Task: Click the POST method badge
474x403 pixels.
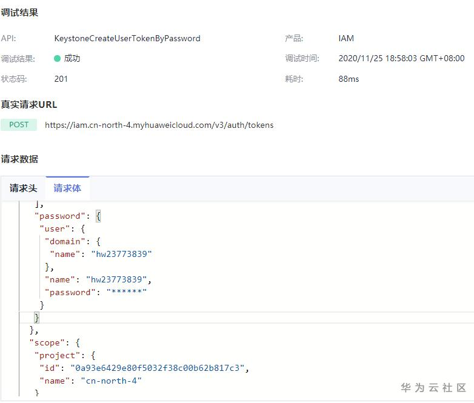Action: click(x=19, y=125)
